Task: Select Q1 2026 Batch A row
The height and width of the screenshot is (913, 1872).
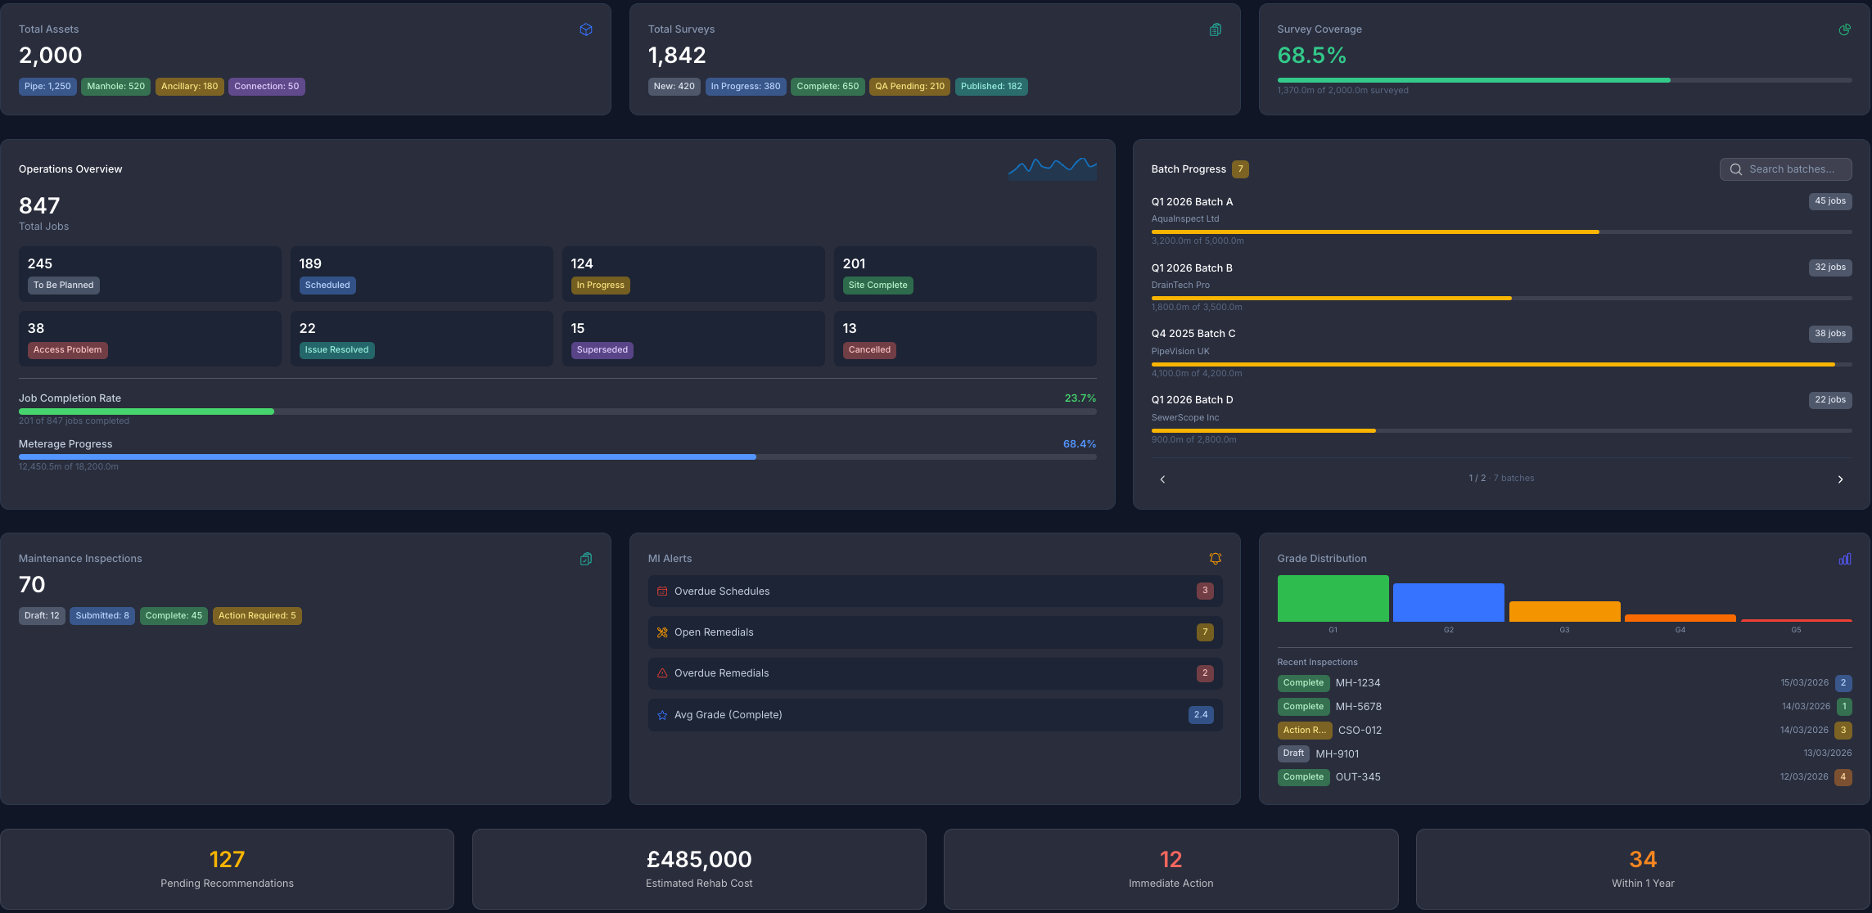Action: [1501, 220]
